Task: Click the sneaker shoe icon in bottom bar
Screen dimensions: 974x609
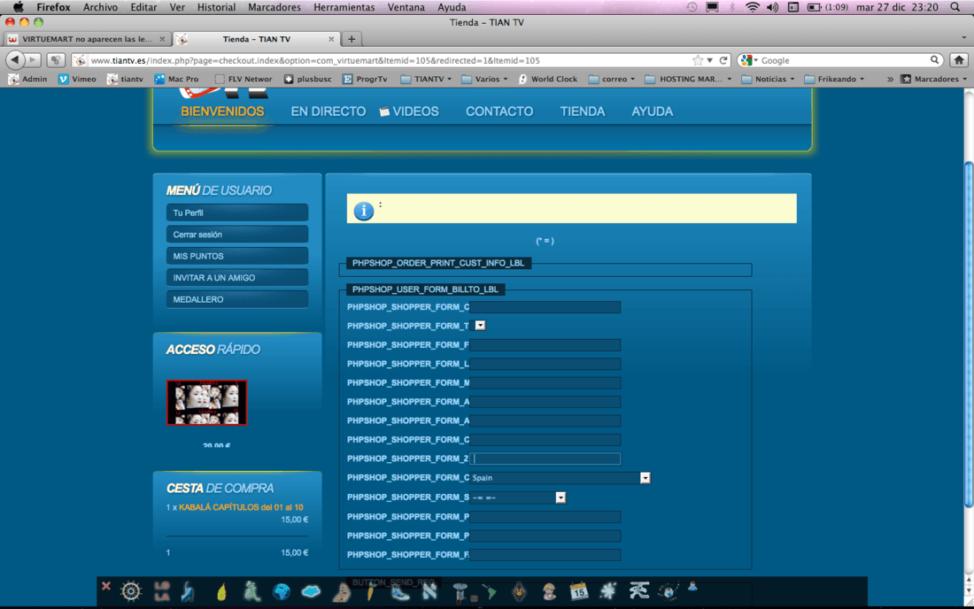Action: [x=400, y=591]
